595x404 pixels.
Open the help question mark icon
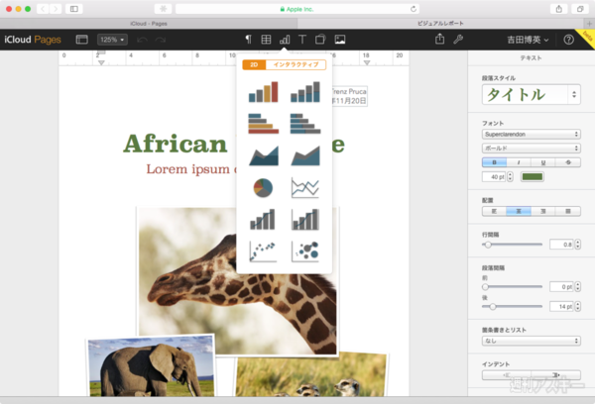(568, 40)
